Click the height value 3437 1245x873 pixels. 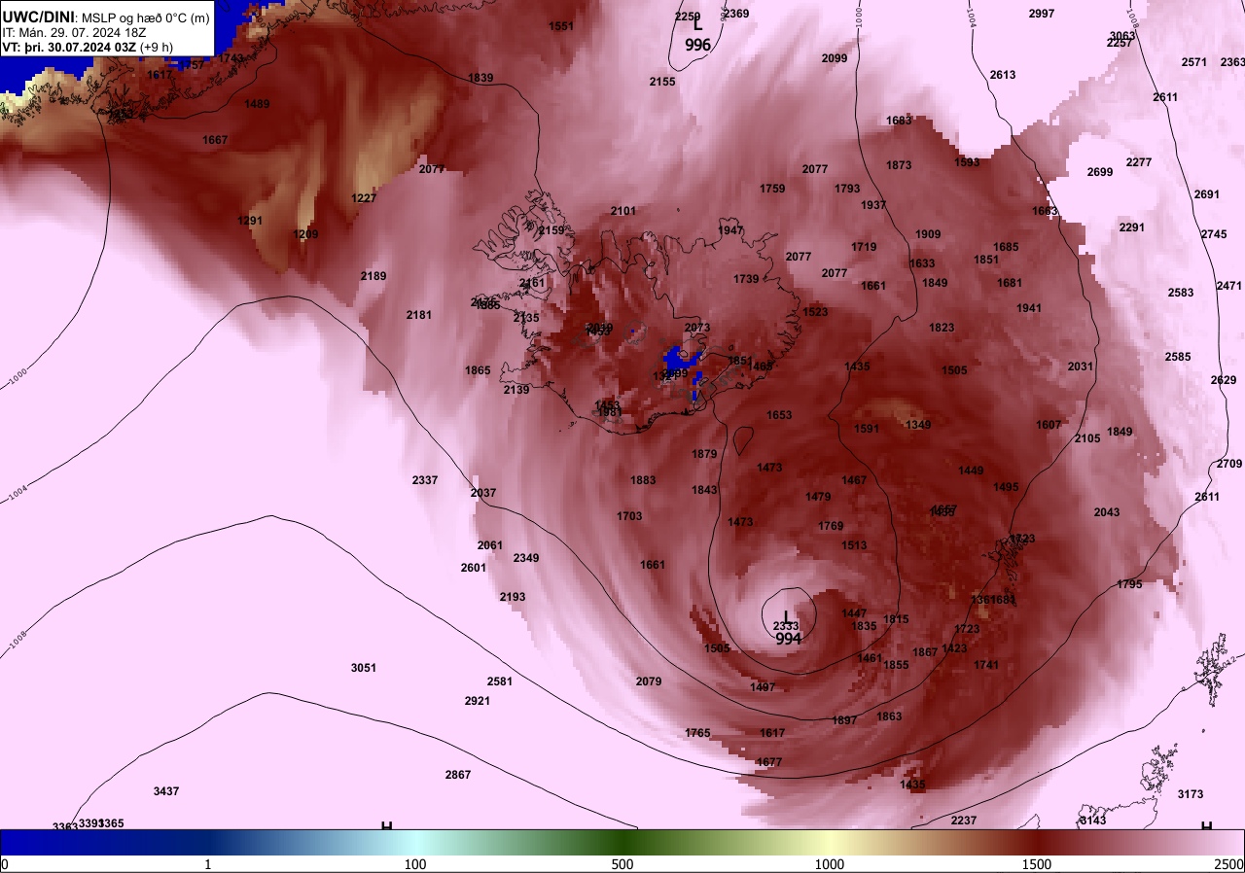(x=166, y=791)
